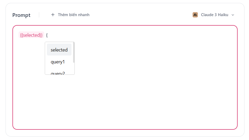The width and height of the screenshot is (249, 140).
Task: Click the Claude 3 Haiku text label
Action: [215, 15]
